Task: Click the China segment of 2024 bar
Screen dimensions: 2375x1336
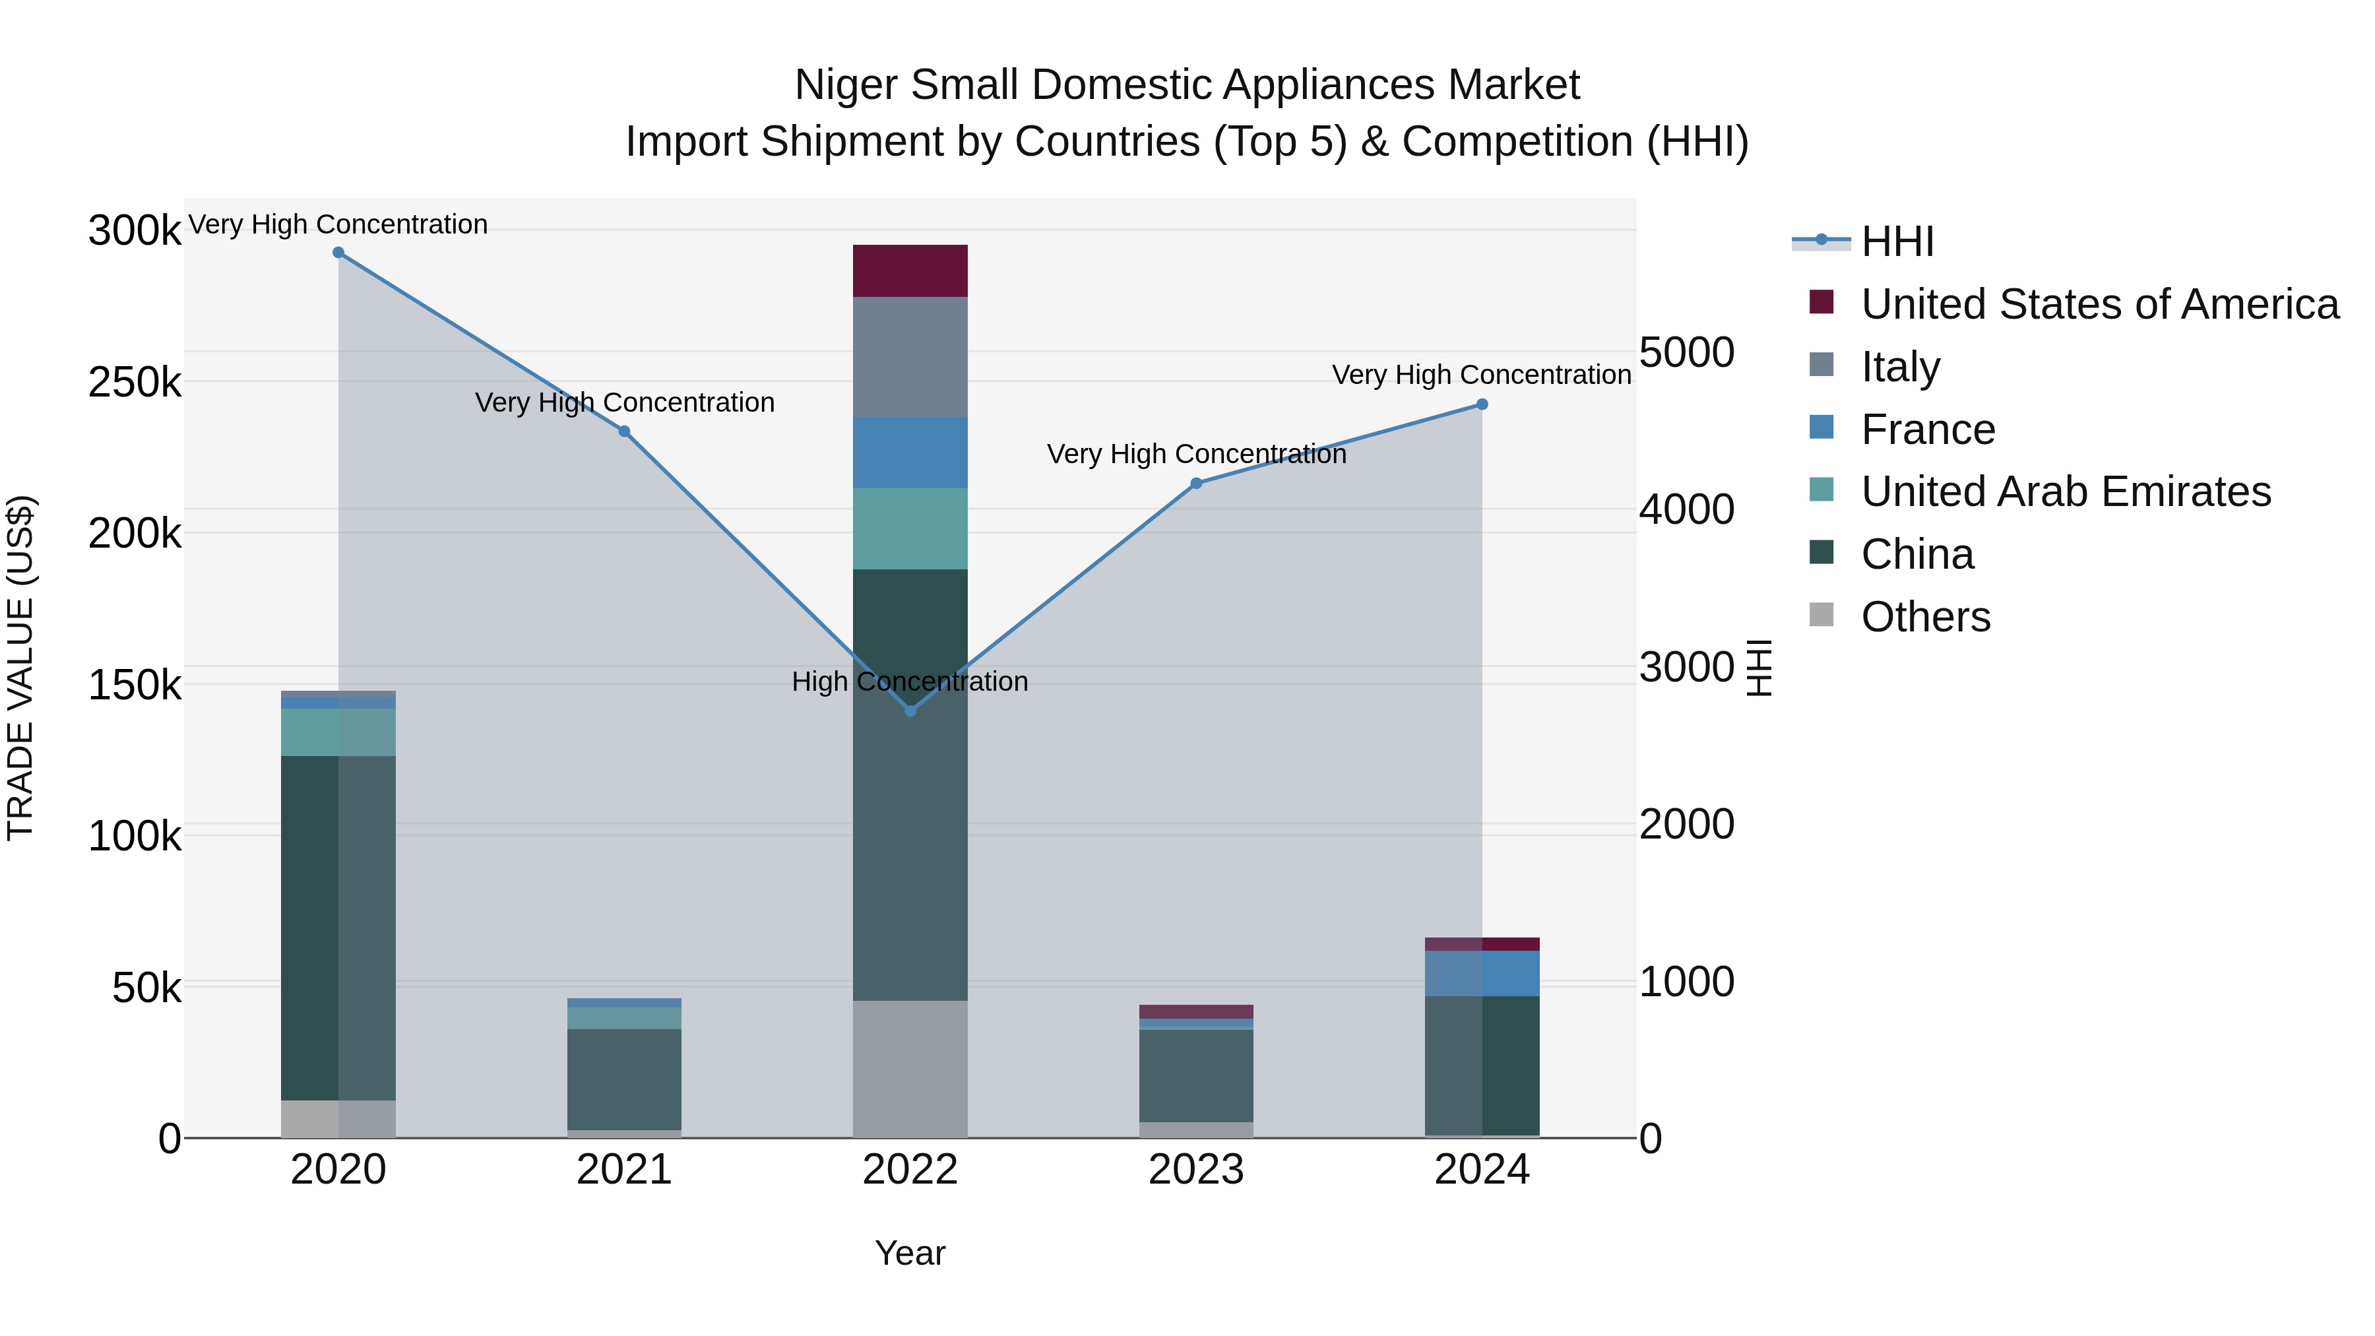Action: pyautogui.click(x=1482, y=1066)
